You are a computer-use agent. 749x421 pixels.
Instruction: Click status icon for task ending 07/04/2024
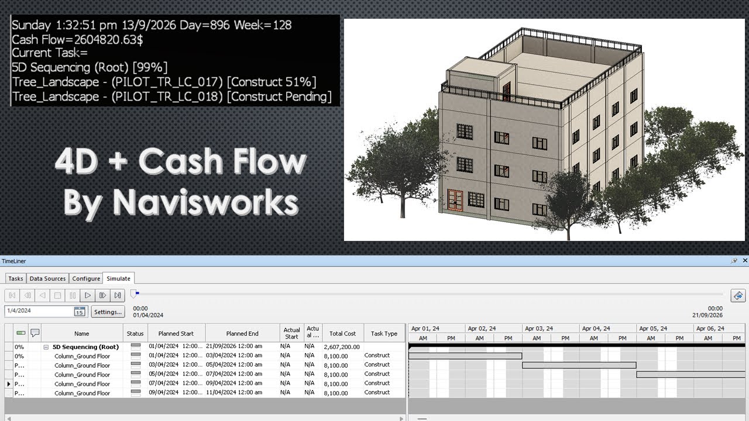136,374
